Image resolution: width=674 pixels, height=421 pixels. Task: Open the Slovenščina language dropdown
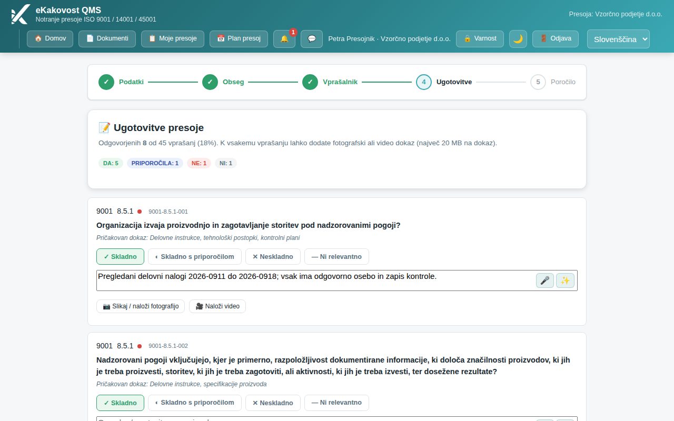click(618, 39)
